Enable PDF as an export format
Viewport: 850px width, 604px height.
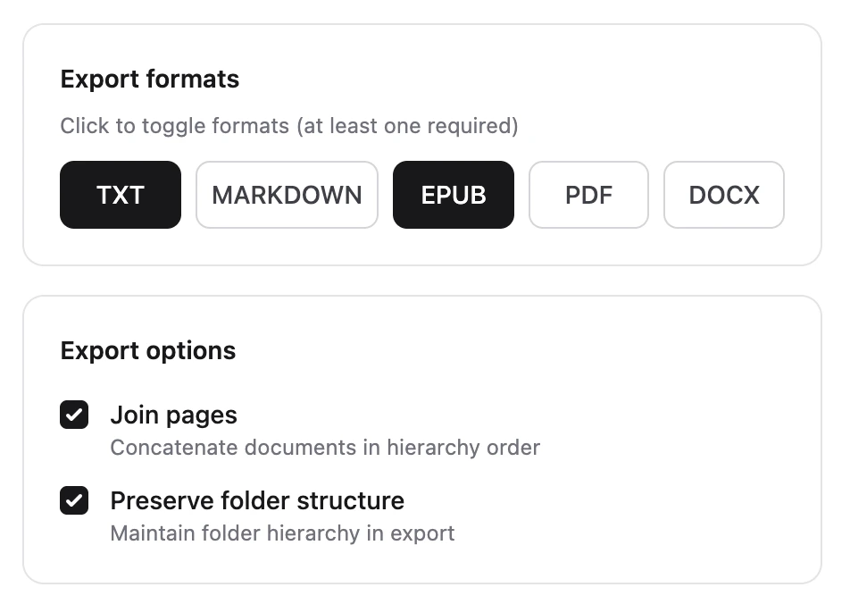(588, 195)
